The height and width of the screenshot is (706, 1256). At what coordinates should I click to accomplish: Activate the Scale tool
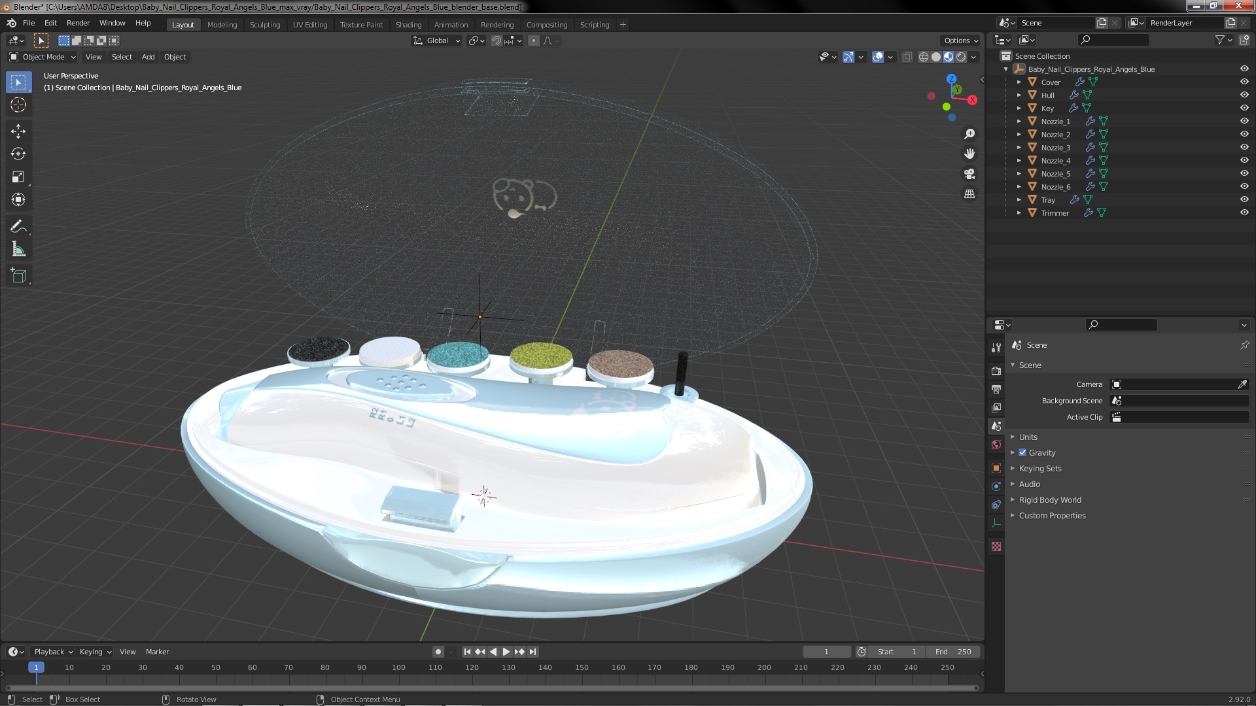[x=18, y=177]
